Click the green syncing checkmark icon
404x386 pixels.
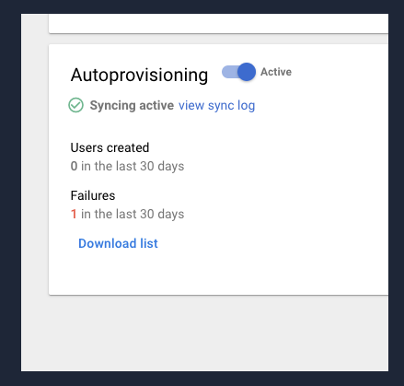(x=75, y=105)
